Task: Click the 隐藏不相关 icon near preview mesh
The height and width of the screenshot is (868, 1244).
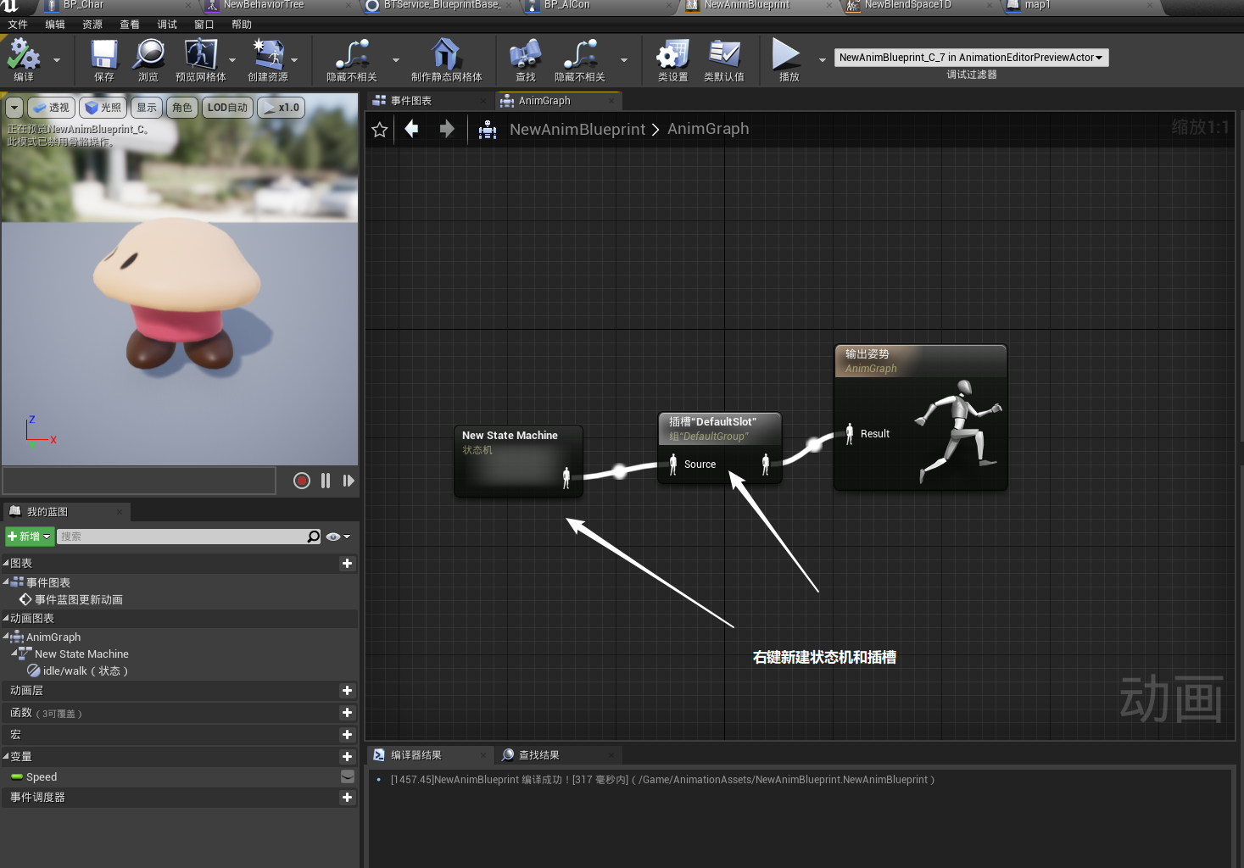Action: [352, 60]
